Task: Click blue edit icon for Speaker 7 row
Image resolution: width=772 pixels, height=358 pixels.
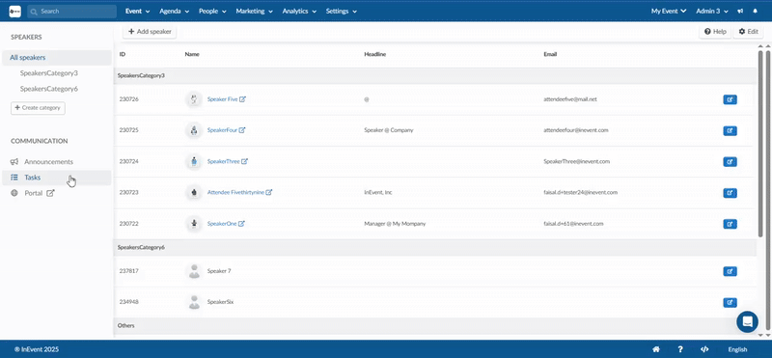Action: point(730,271)
